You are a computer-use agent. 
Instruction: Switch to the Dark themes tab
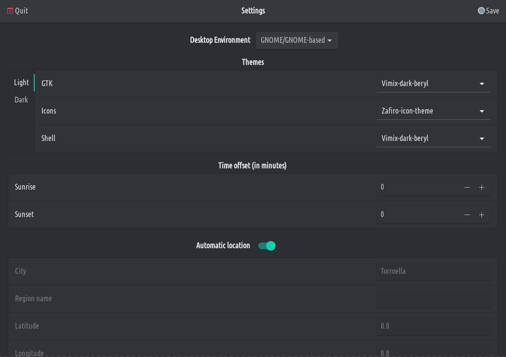pos(21,100)
